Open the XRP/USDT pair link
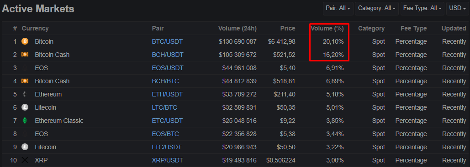This screenshot has width=470, height=167. pyautogui.click(x=167, y=161)
